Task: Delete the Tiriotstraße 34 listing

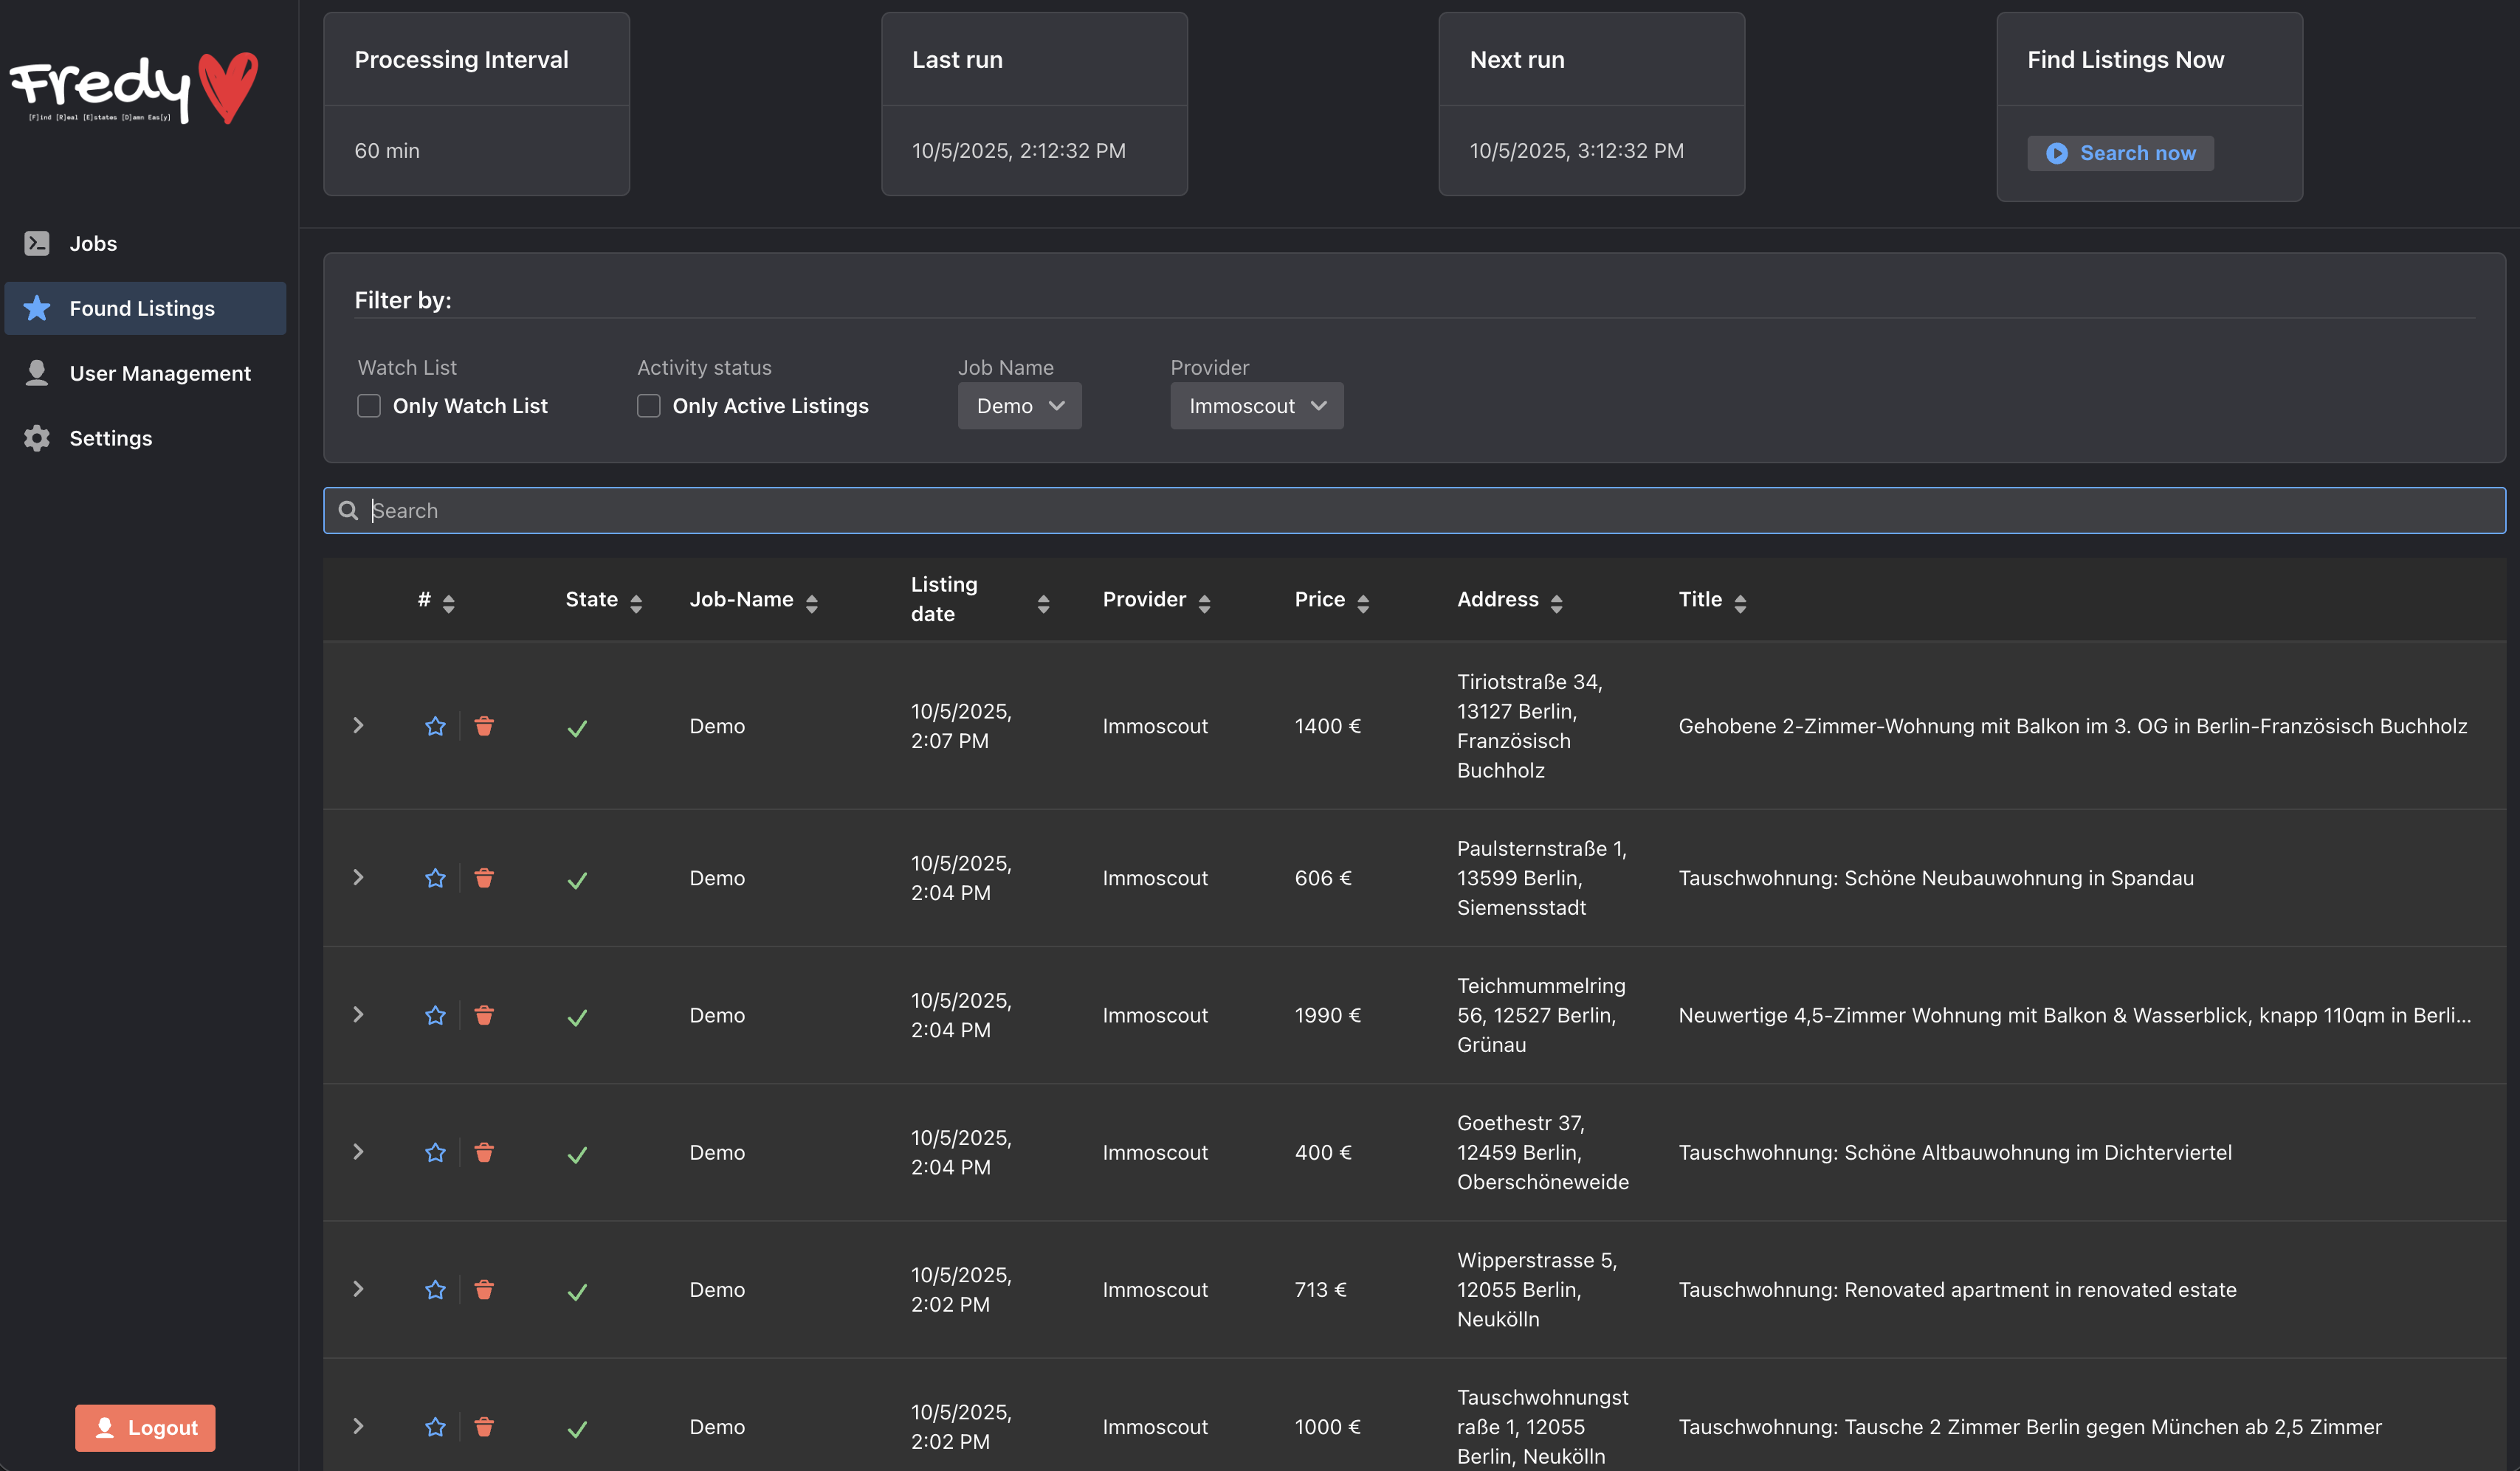Action: point(484,727)
